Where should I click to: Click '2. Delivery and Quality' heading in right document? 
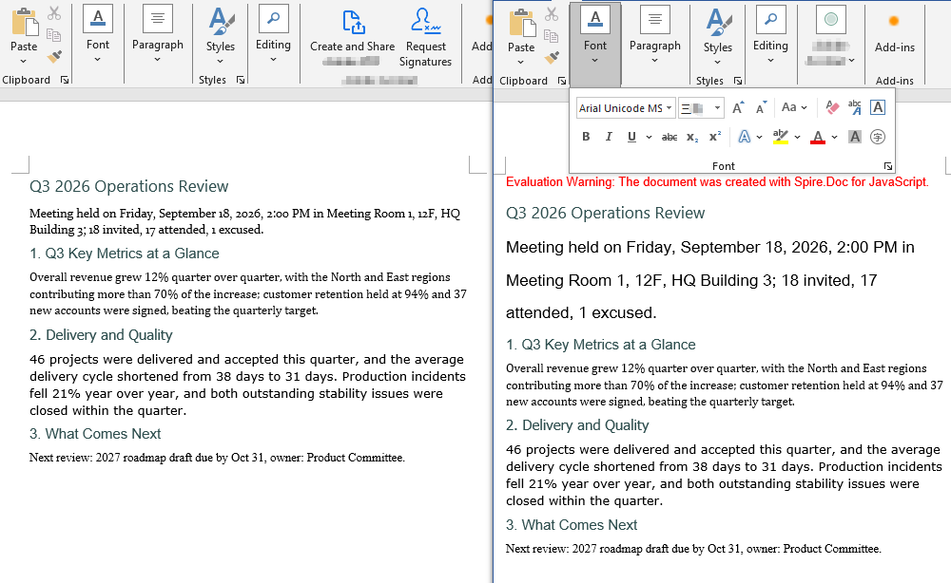point(577,425)
